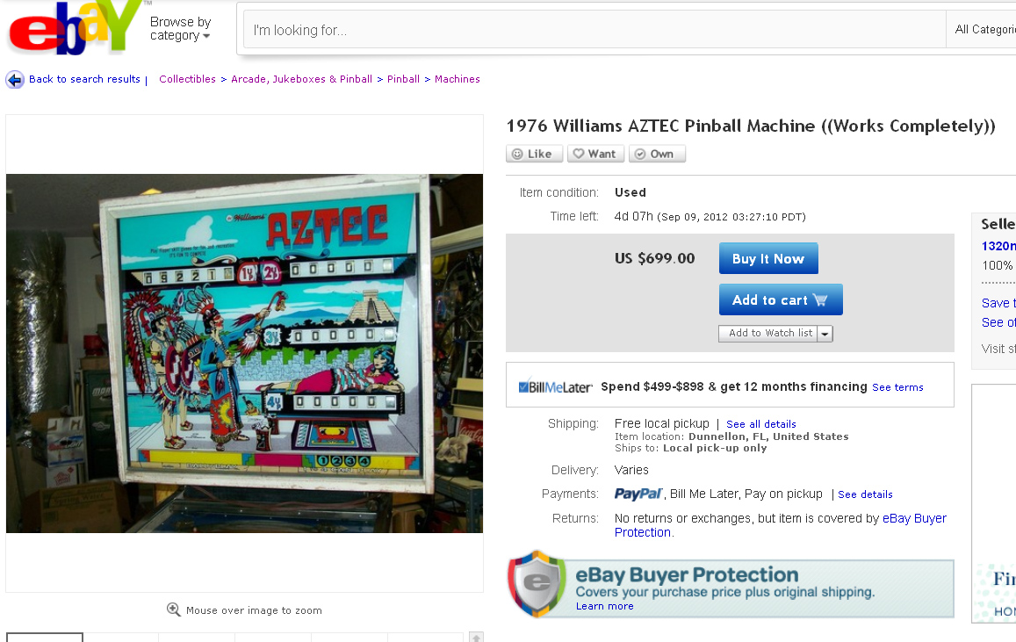Click the shopping cart icon on Add to cart

coord(820,300)
